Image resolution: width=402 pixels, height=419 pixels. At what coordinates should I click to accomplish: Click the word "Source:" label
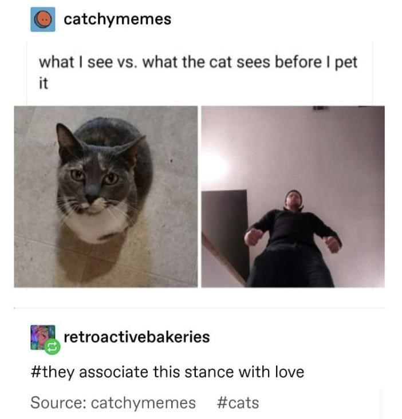coord(58,403)
